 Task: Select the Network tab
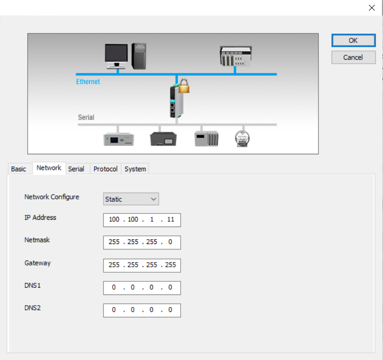(x=49, y=168)
